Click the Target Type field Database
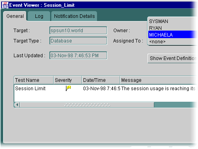This screenshot has height=149, width=198. [78, 41]
